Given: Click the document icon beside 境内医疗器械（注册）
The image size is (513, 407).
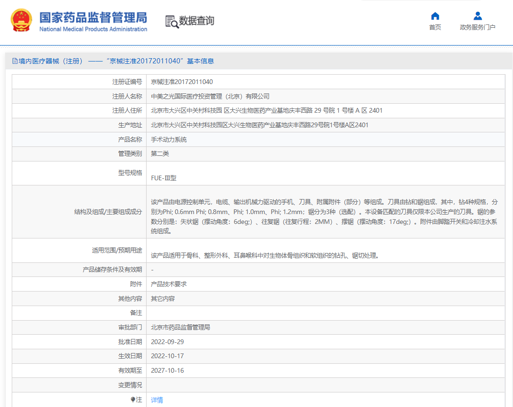Looking at the screenshot, I should [x=15, y=61].
